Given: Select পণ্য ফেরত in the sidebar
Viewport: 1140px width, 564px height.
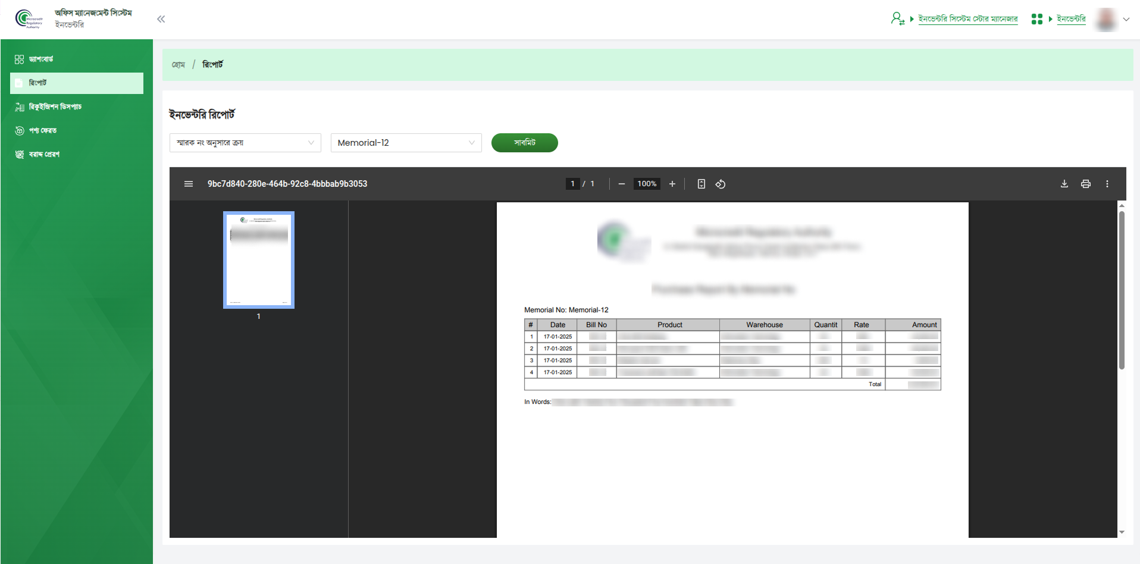Looking at the screenshot, I should pos(43,130).
